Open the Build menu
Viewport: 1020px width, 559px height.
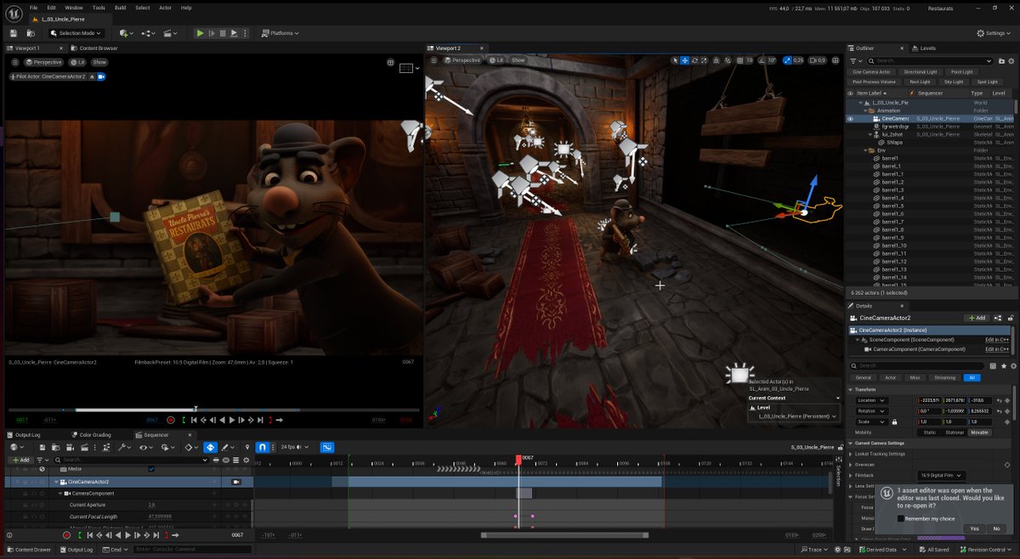point(120,8)
